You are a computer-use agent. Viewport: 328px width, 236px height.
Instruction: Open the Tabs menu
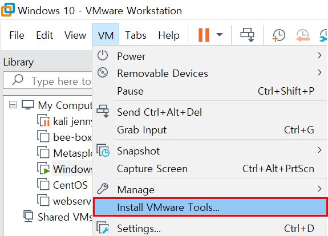[x=136, y=35]
